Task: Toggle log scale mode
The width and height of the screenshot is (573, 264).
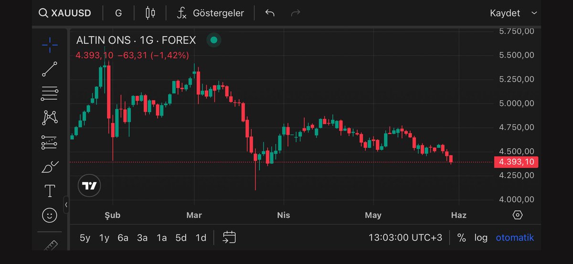Action: pyautogui.click(x=481, y=238)
